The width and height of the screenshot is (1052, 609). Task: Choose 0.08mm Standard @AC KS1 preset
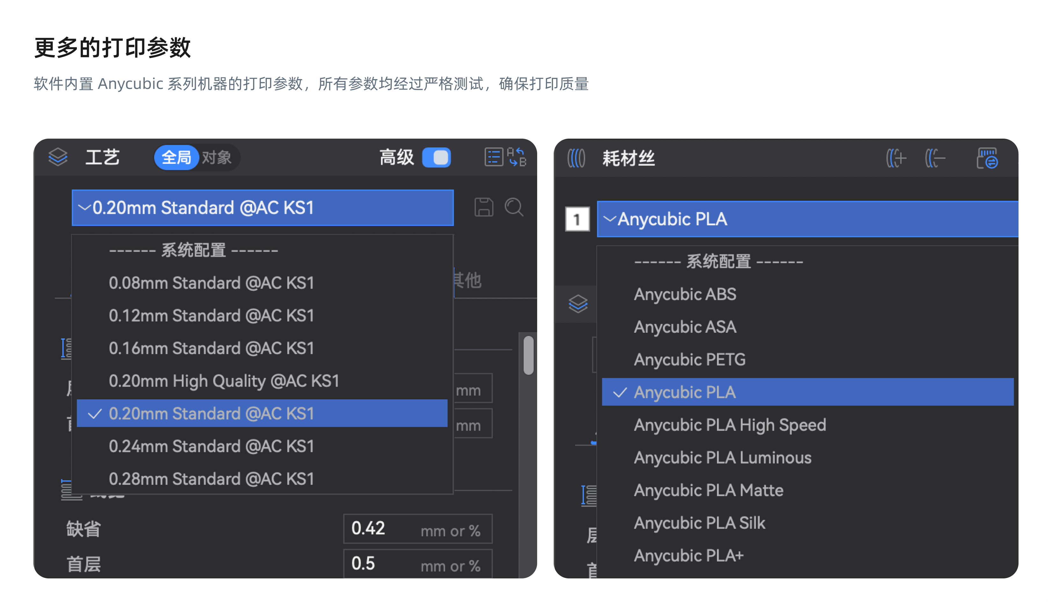click(262, 283)
